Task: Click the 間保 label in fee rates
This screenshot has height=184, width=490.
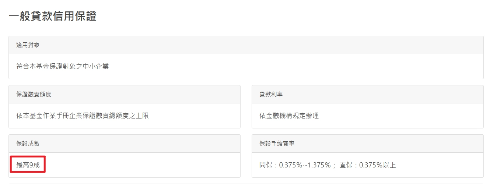Action: click(x=266, y=165)
